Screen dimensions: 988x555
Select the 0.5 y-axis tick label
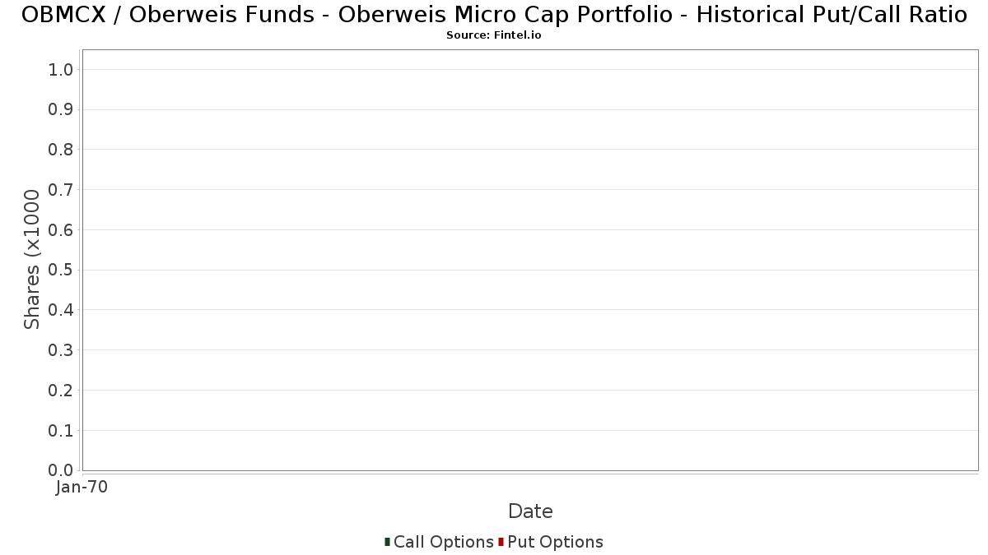62,271
